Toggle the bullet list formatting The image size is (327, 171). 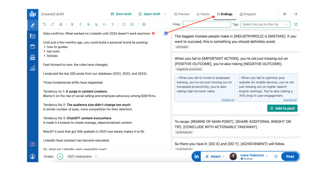(x=124, y=24)
